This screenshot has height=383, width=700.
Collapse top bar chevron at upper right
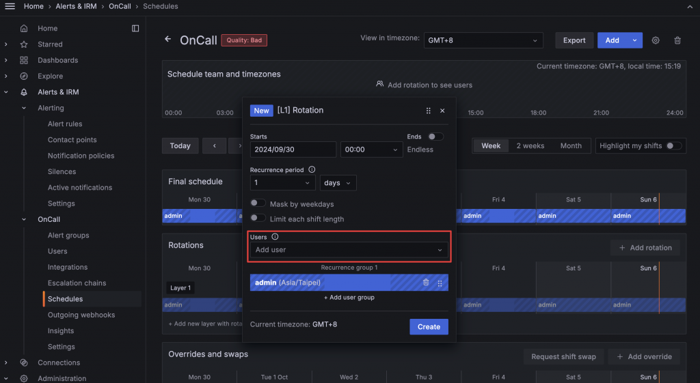click(690, 7)
